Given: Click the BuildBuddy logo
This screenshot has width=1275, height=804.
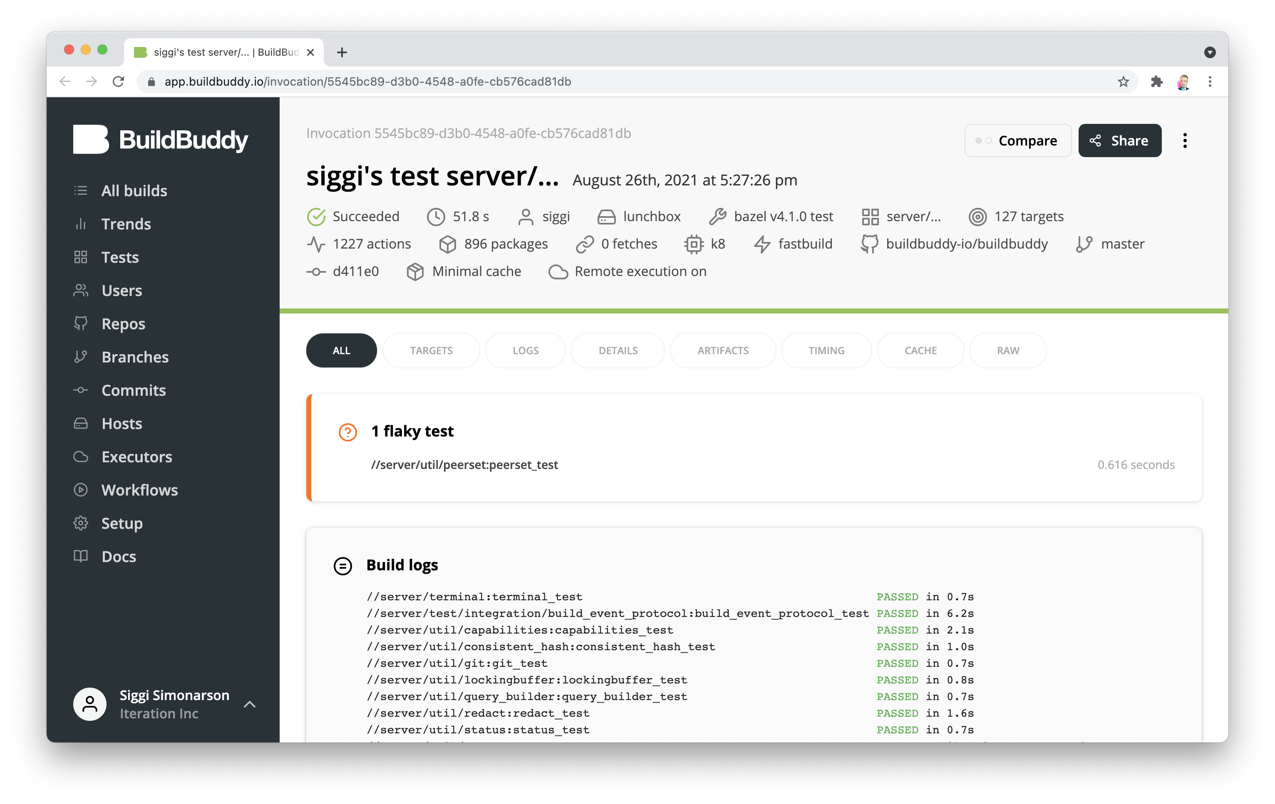Looking at the screenshot, I should pyautogui.click(x=161, y=140).
